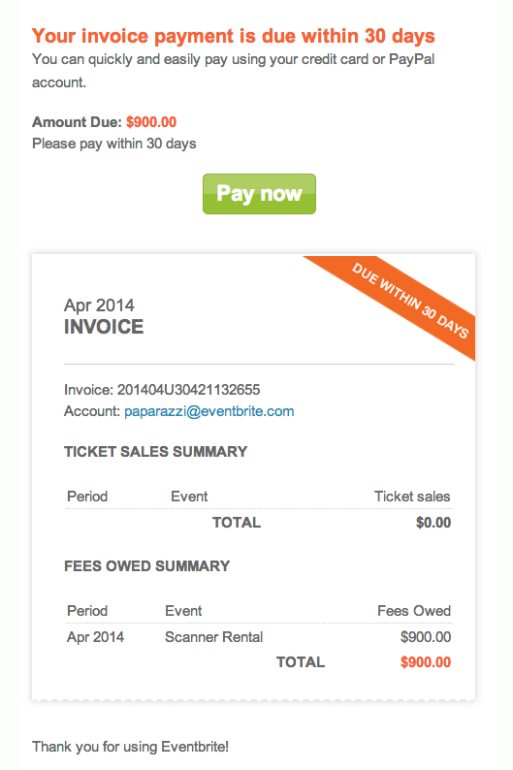Click the Period header in fees table
Viewport: 513px width, 770px height.
(87, 611)
